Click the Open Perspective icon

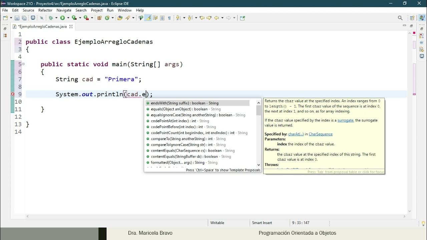412,18
